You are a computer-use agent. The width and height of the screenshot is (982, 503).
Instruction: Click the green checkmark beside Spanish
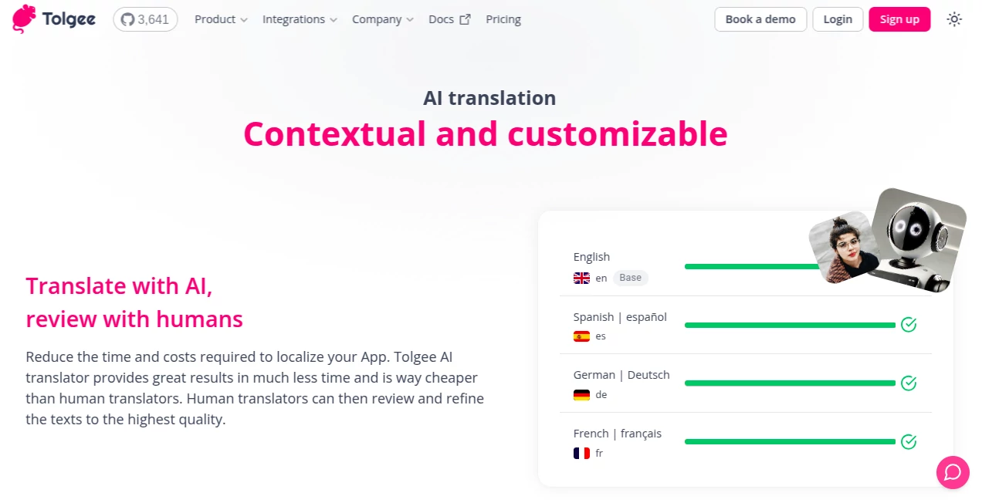point(909,325)
